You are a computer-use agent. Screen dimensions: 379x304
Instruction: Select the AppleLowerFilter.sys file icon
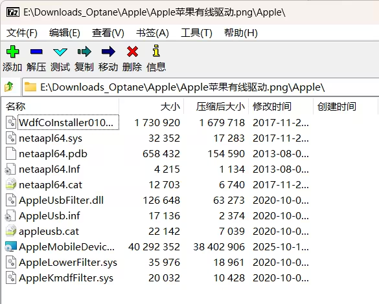[11, 262]
